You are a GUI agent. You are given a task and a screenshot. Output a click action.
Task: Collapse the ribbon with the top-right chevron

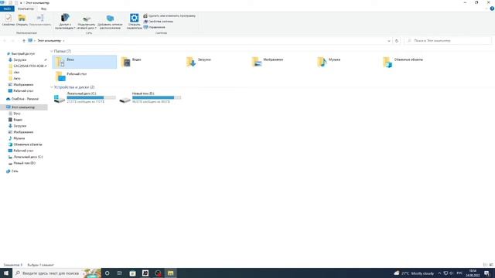click(x=486, y=8)
